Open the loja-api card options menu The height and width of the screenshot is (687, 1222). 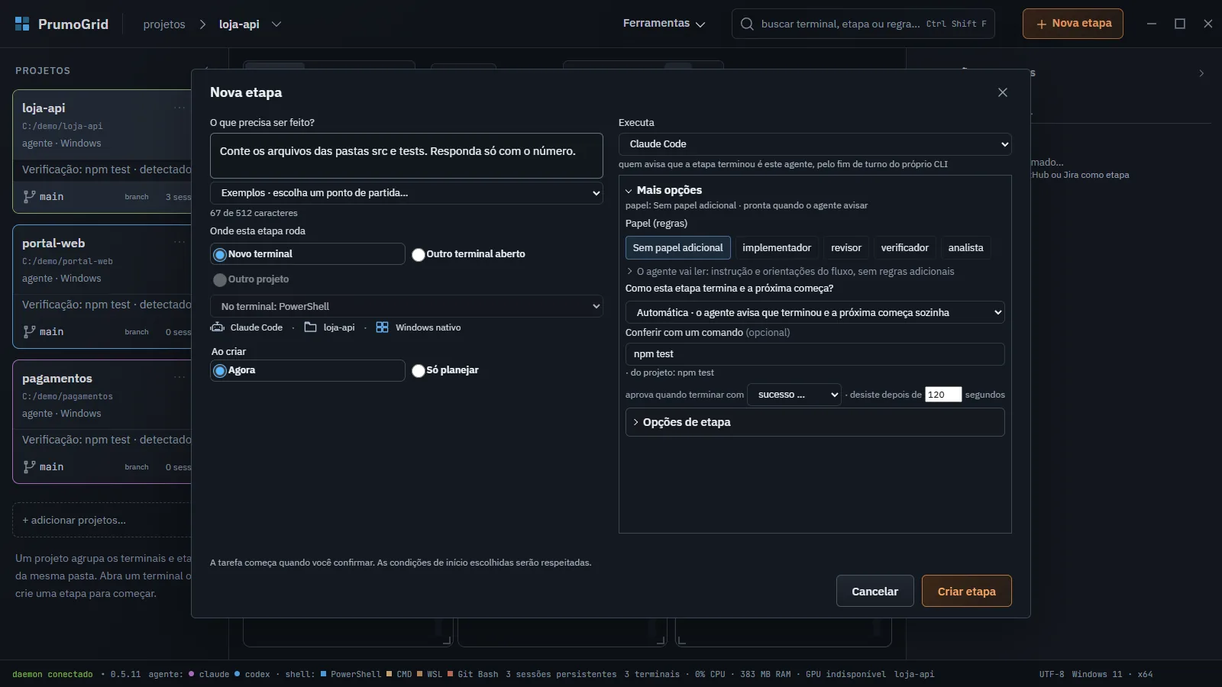coord(179,108)
